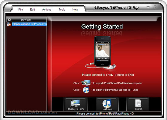Click the iPhone 4G to PC button
The height and width of the screenshot is (120, 167).
[76, 104]
